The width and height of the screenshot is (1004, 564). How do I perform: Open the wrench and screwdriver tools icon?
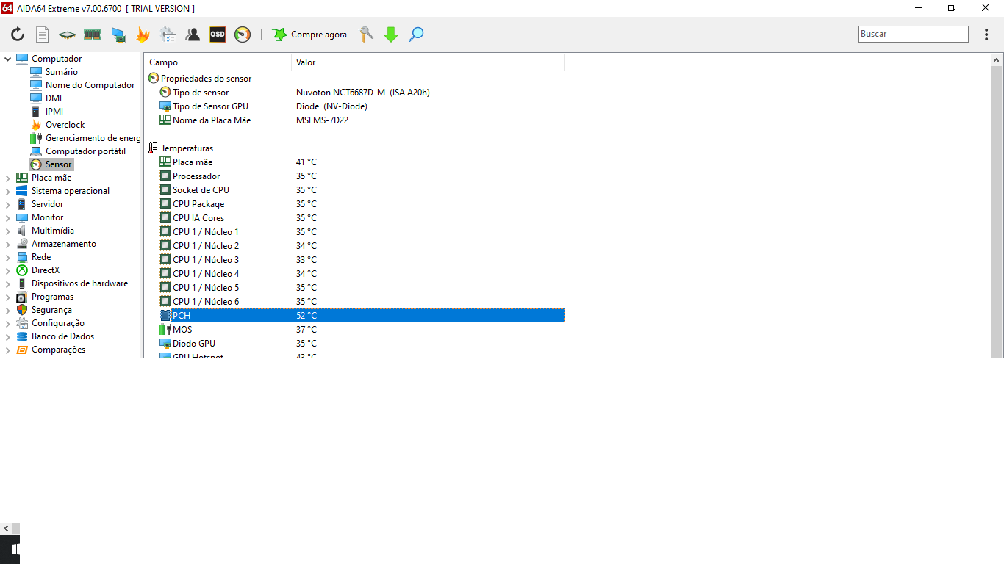click(x=366, y=35)
